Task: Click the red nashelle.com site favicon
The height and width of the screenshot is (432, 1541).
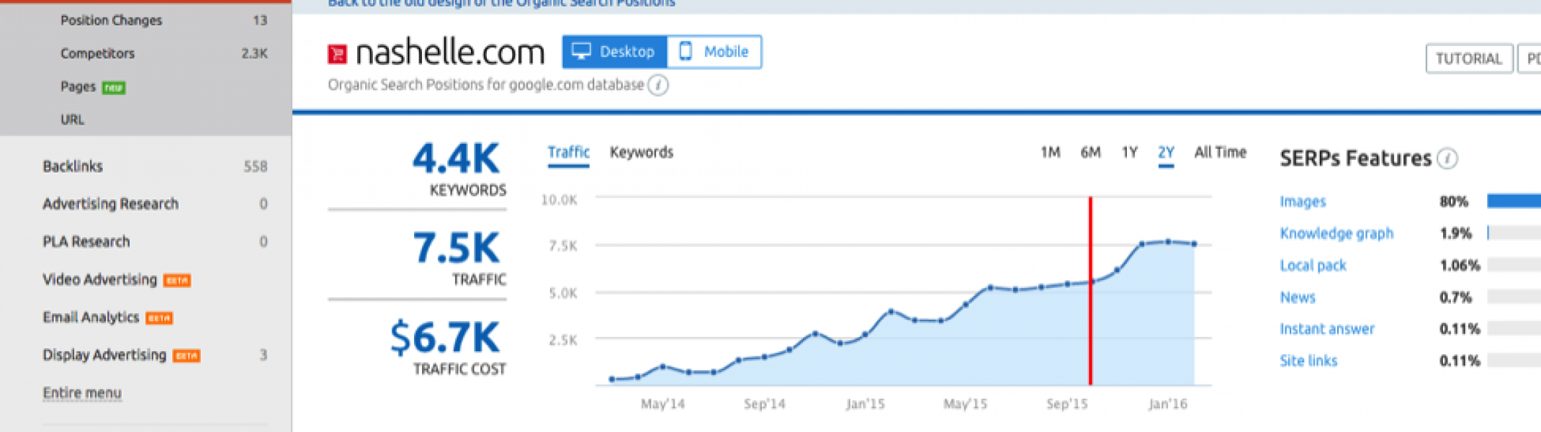Action: pos(337,54)
